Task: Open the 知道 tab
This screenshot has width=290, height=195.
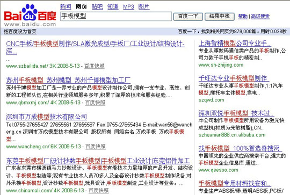Action: pyautogui.click(x=113, y=7)
